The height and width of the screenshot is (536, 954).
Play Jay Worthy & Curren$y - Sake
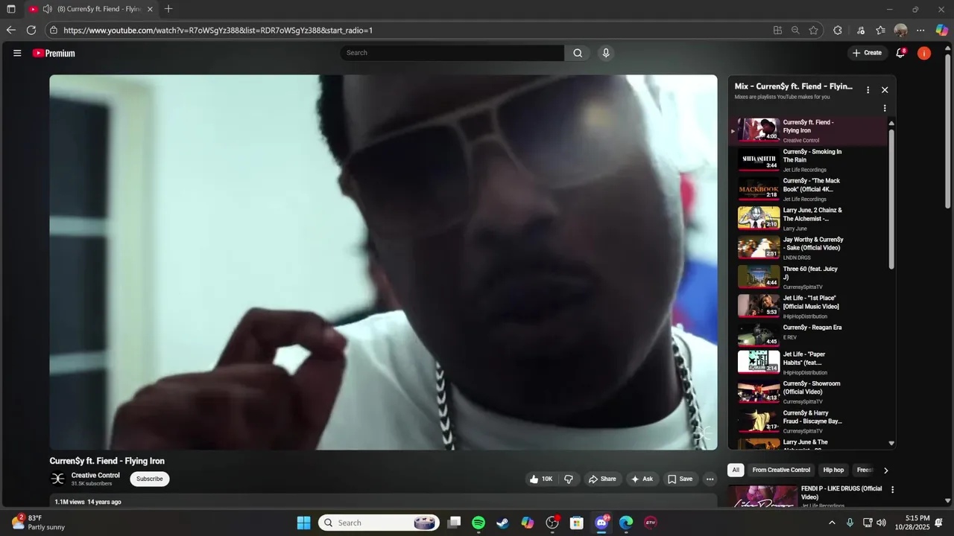pos(807,248)
